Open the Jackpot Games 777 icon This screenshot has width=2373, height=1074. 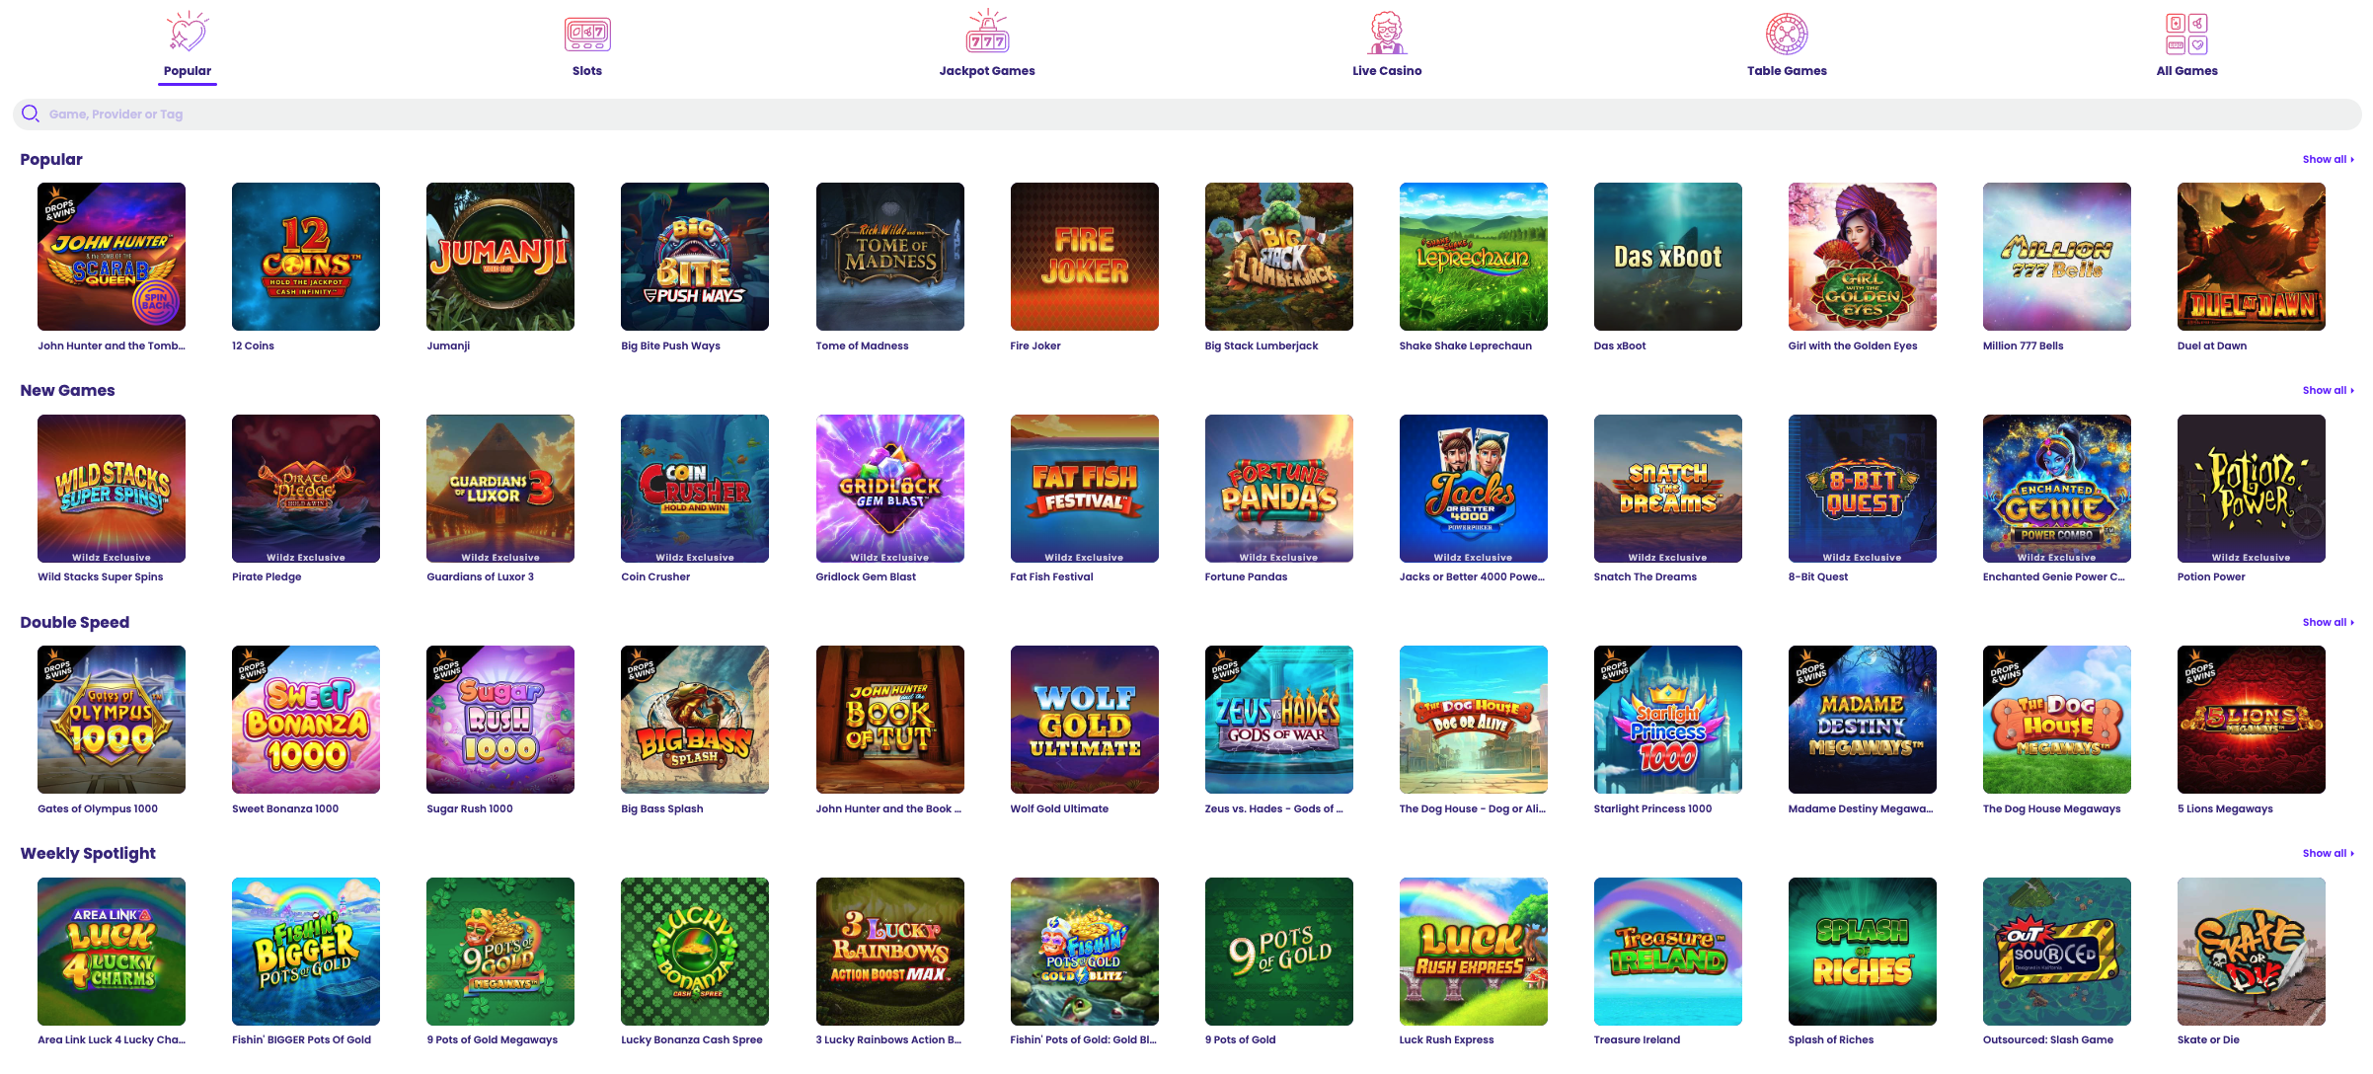point(987,33)
